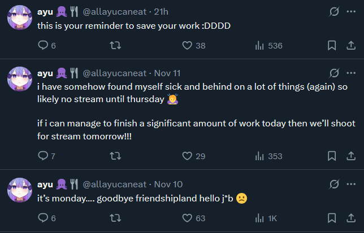Screen dimensions: 364x233
Task: Open more options on the 21h tweet
Action: point(350,11)
